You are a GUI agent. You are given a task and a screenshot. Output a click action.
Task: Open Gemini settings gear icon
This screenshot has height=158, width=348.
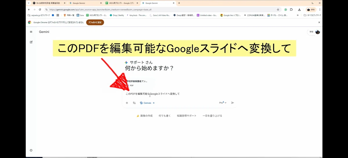[31, 150]
